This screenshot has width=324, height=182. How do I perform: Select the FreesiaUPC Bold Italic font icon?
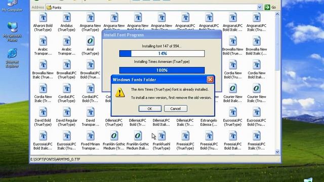pyautogui.click(x=233, y=136)
